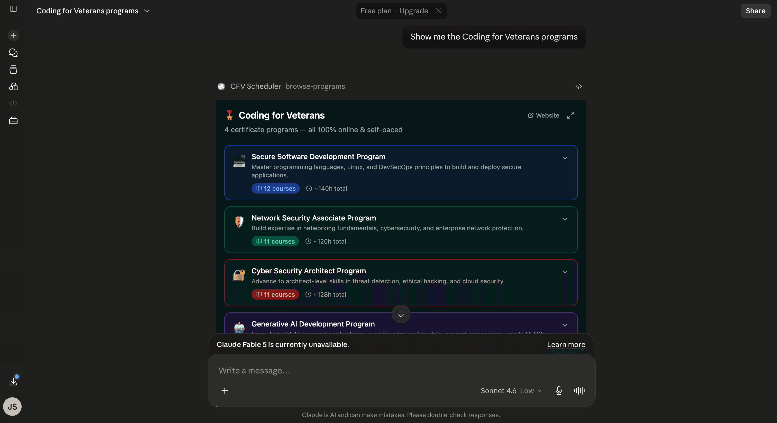Open the Projects icon in sidebar
777x423 pixels.
pyautogui.click(x=13, y=70)
